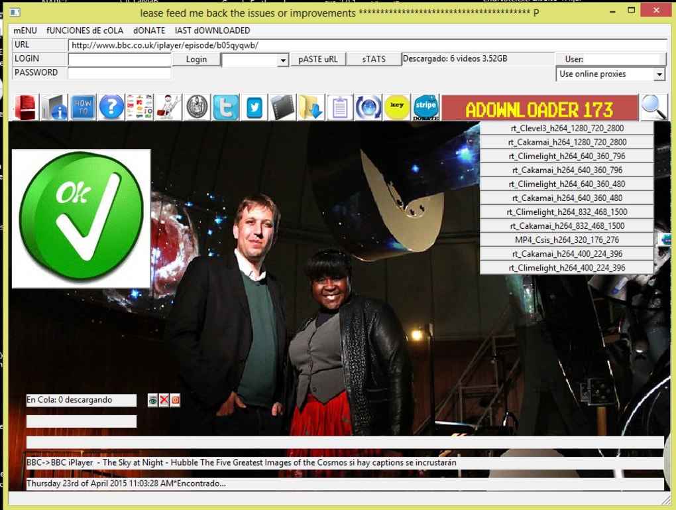Click the yellow key icon

click(397, 107)
